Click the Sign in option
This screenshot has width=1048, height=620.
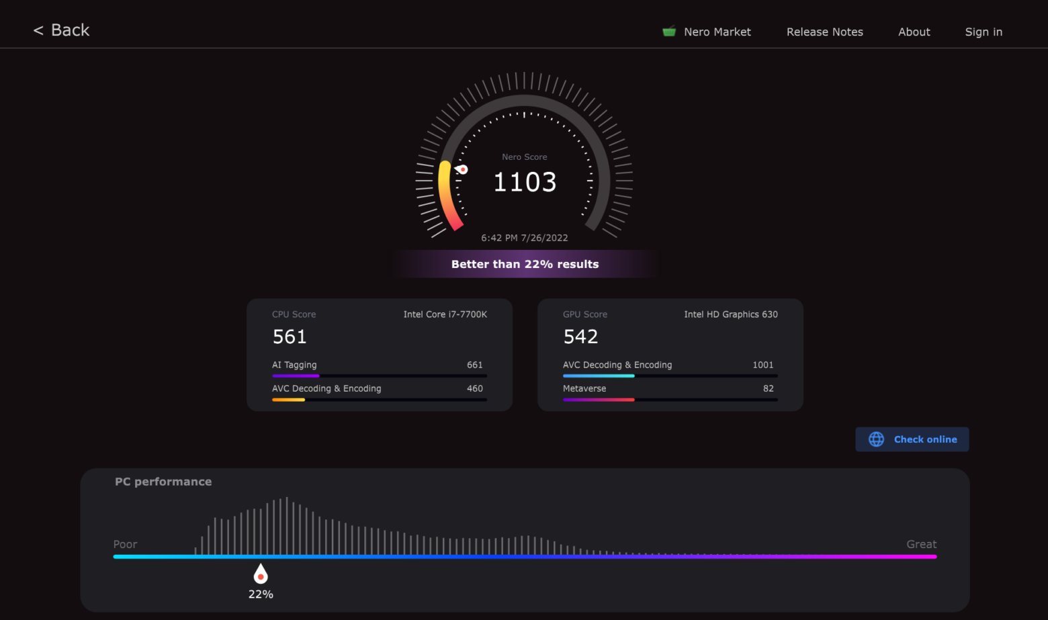(984, 32)
